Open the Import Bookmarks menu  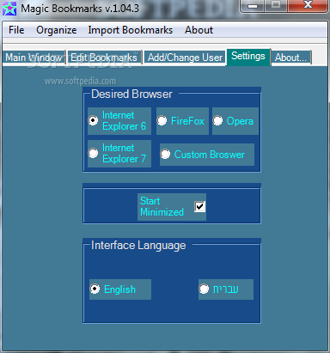(x=131, y=30)
